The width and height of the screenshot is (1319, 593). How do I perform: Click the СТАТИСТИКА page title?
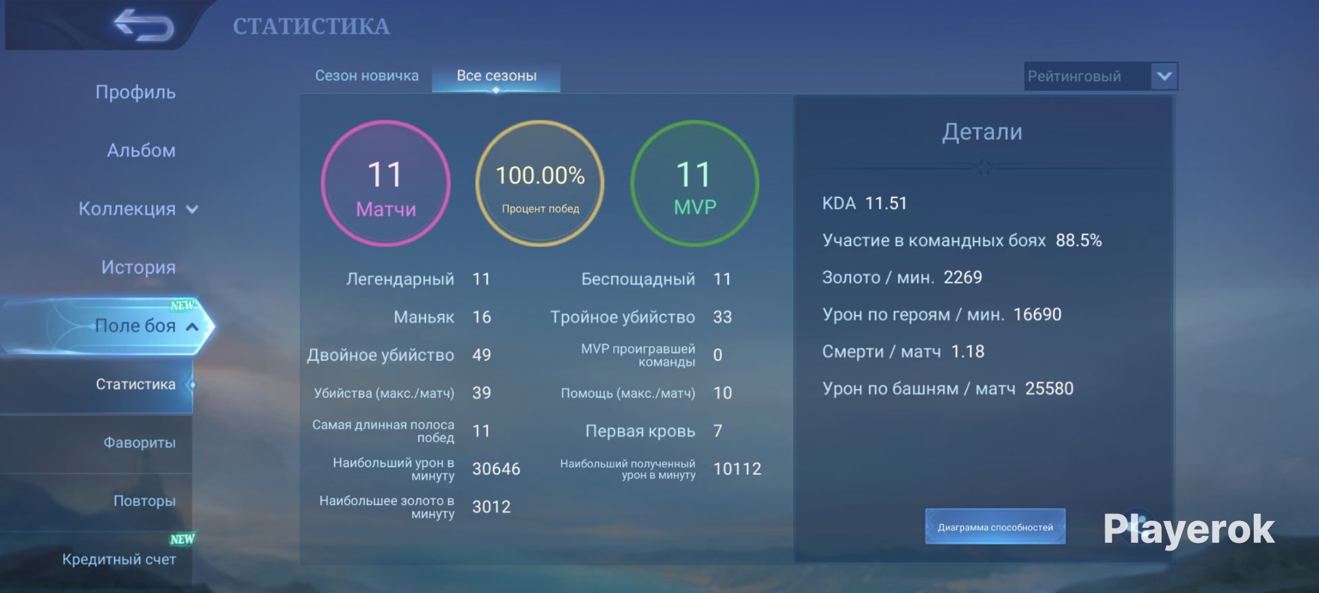(311, 26)
